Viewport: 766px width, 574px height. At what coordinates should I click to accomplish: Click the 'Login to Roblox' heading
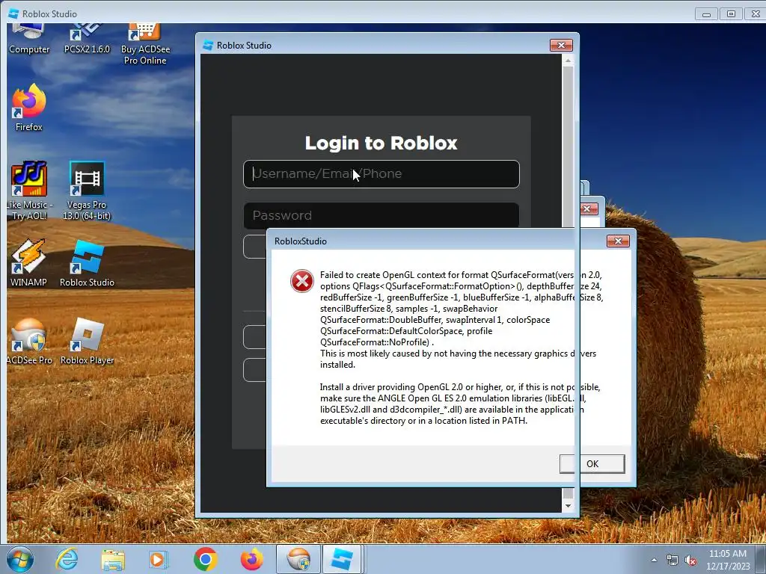[381, 143]
